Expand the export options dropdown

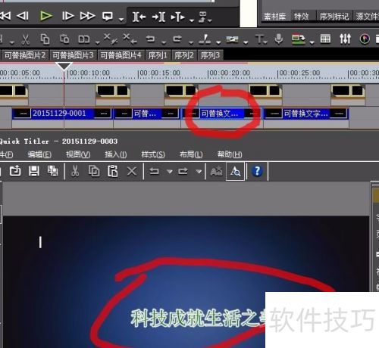[x=312, y=42]
